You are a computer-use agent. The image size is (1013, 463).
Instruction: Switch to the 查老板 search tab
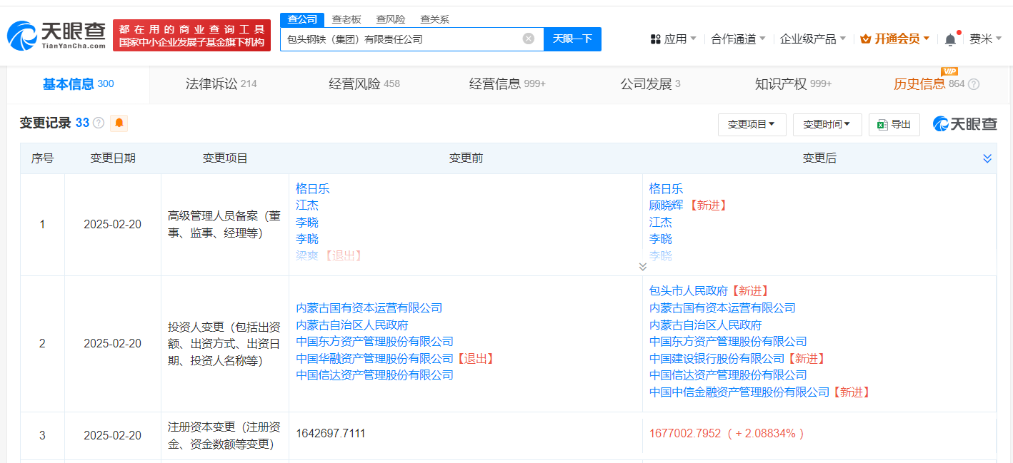346,20
